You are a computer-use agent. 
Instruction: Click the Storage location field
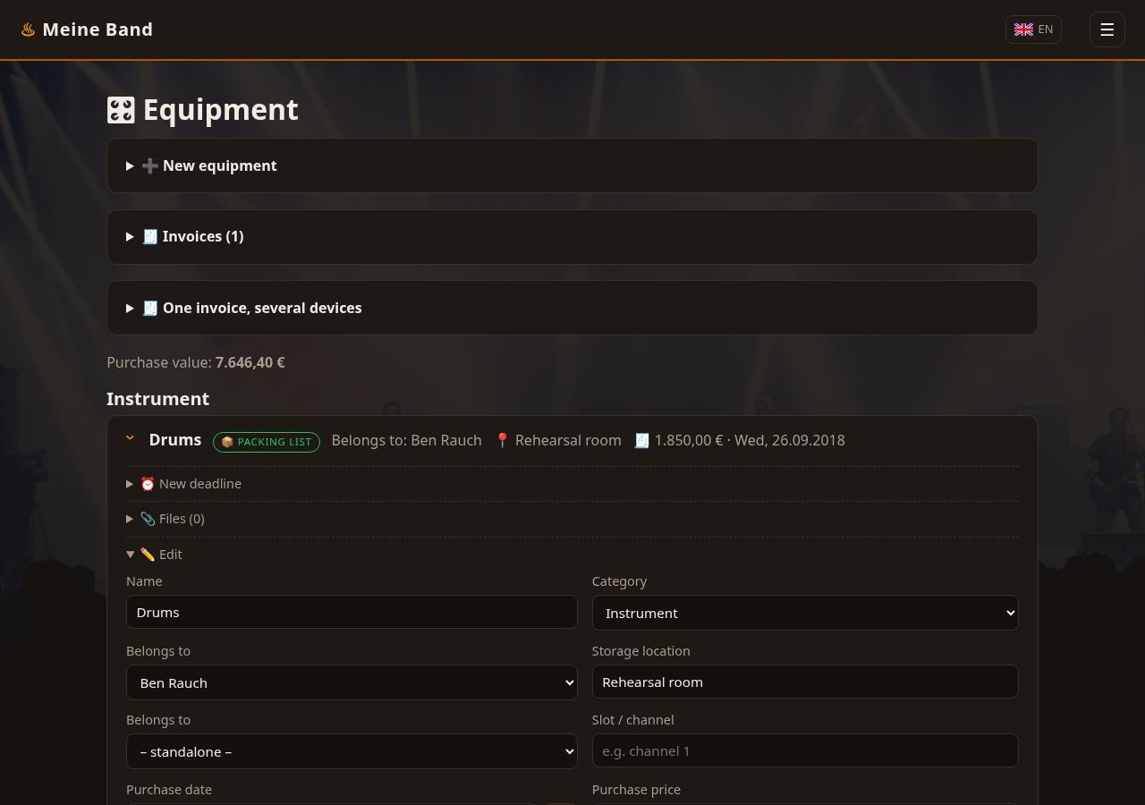[x=805, y=682]
